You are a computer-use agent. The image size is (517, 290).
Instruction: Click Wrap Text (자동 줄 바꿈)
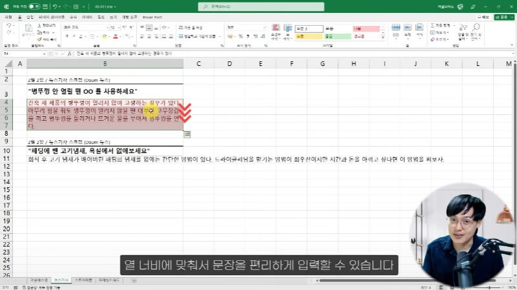coord(191,27)
